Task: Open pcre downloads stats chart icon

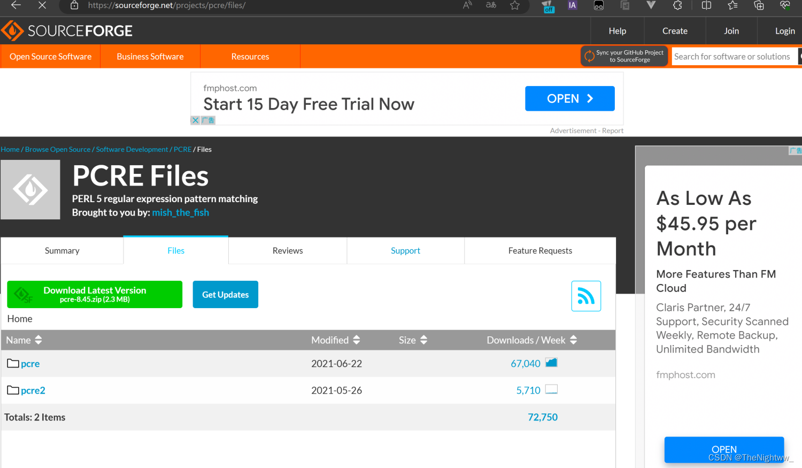Action: (x=551, y=363)
